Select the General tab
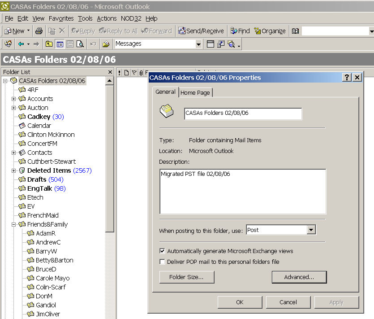This screenshot has width=374, height=319. coord(165,92)
